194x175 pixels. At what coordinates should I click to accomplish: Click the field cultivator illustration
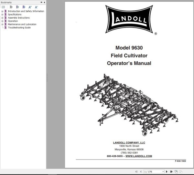[129, 105]
